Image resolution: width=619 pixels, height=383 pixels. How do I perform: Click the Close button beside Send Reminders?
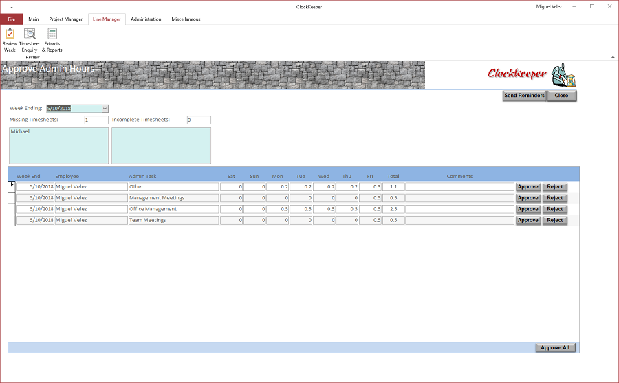pos(561,96)
